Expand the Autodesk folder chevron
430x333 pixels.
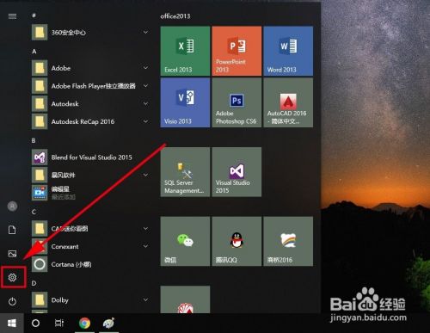point(145,103)
